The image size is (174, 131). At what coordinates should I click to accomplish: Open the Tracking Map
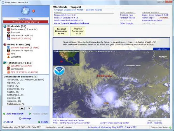(x=126, y=15)
